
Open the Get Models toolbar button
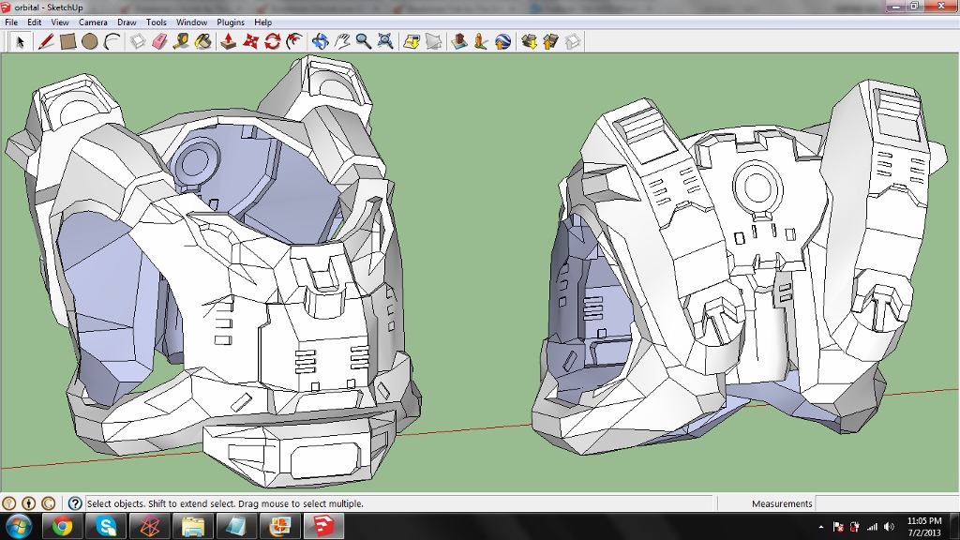528,41
